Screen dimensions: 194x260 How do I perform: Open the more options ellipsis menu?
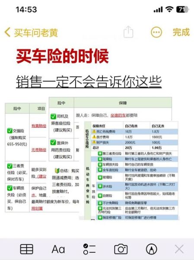(156, 32)
